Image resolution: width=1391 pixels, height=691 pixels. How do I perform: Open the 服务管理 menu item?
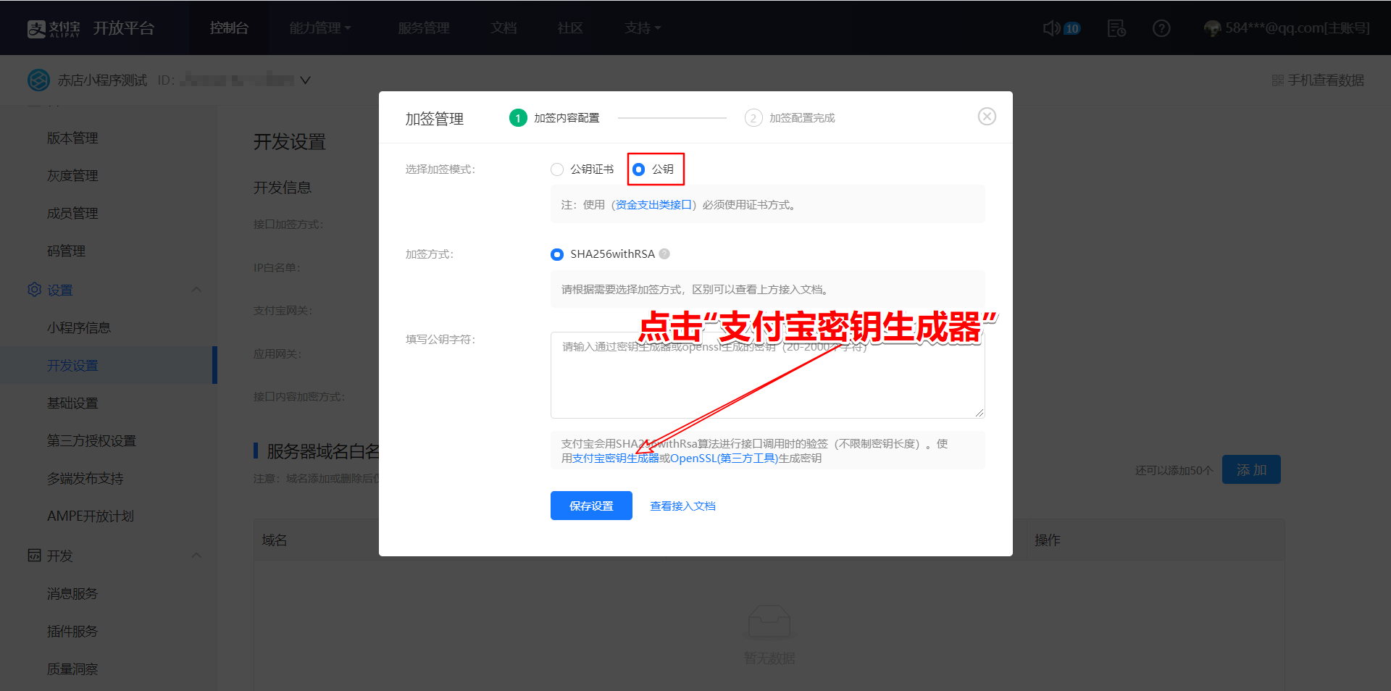coord(424,28)
